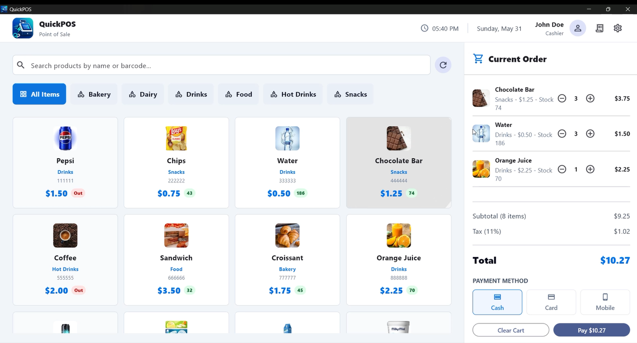
Task: Select the Card payment method
Action: [x=551, y=302]
